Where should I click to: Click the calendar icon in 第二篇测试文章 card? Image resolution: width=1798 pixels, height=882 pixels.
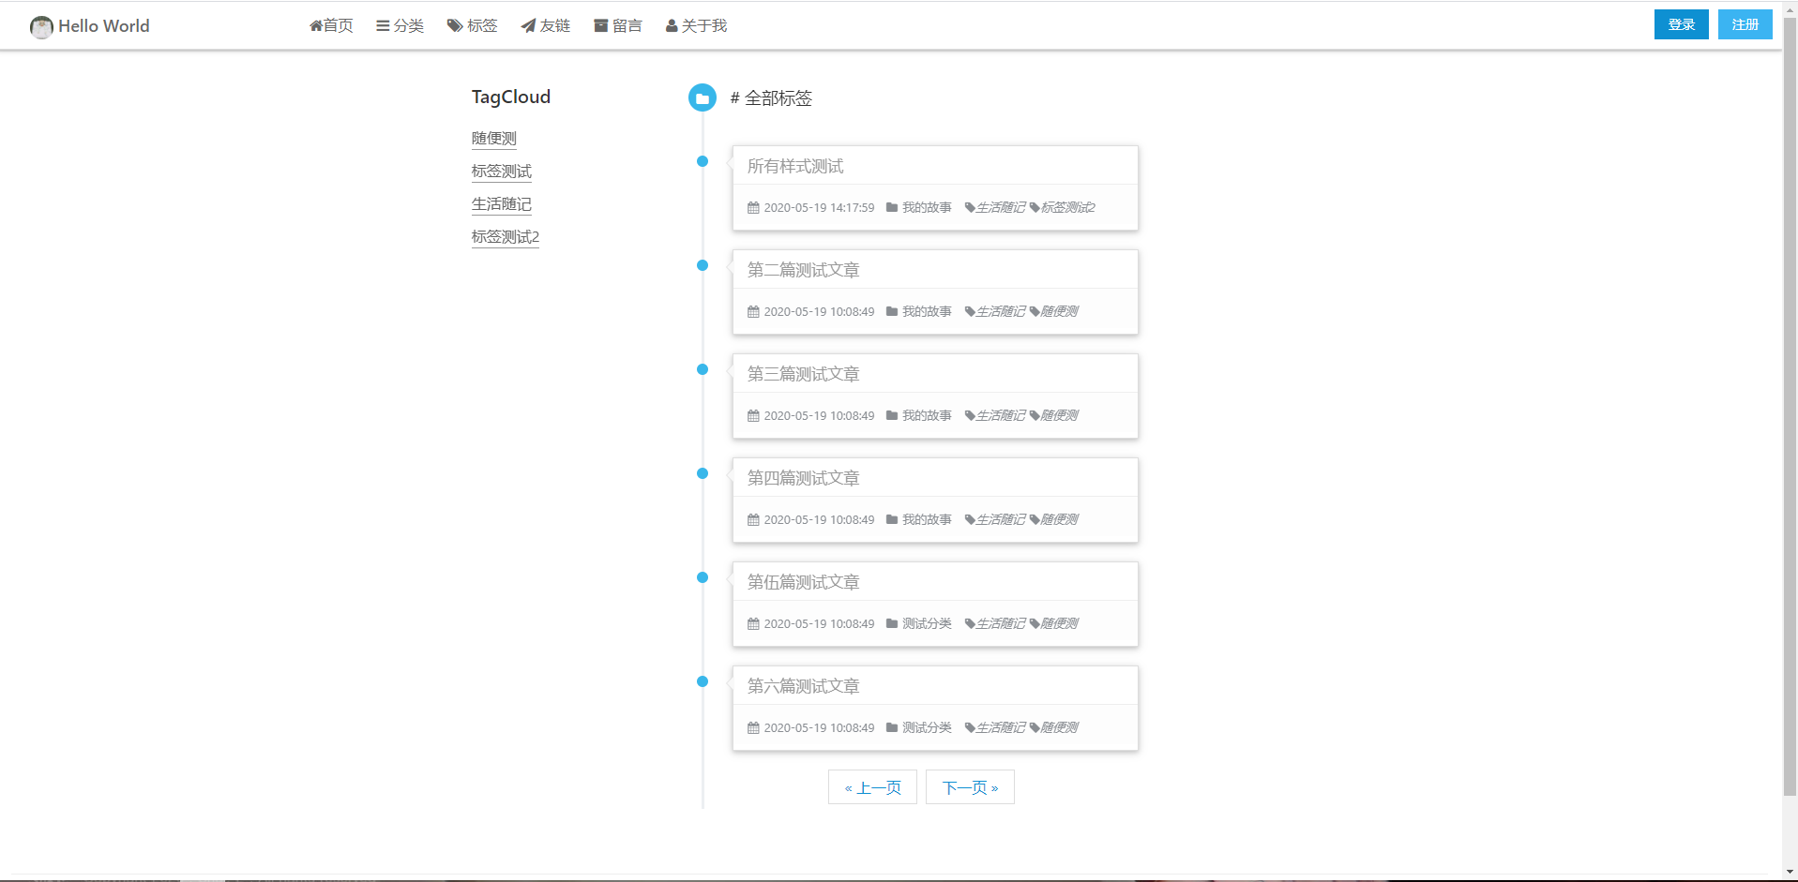coord(753,311)
